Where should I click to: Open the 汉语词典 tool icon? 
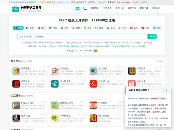coord(132,71)
